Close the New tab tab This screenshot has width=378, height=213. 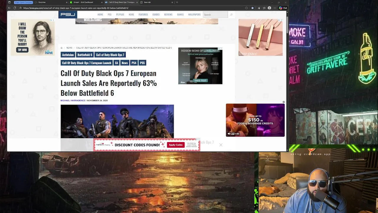[x=172, y=2]
